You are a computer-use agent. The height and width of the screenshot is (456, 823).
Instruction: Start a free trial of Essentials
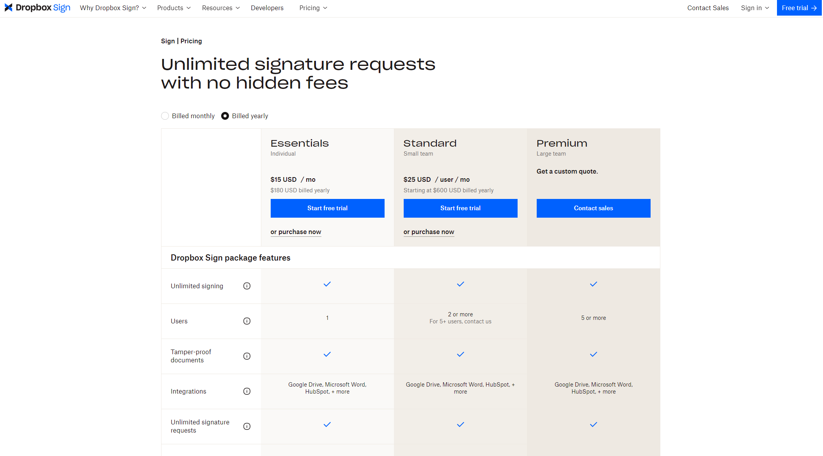point(327,208)
